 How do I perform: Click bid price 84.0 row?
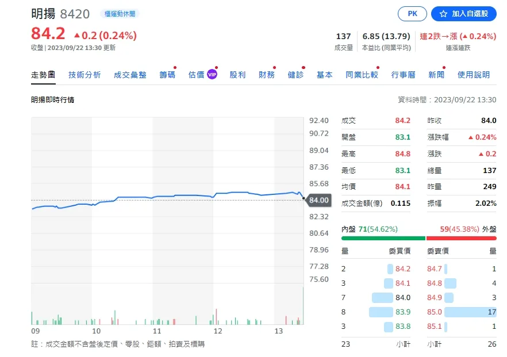coord(376,298)
